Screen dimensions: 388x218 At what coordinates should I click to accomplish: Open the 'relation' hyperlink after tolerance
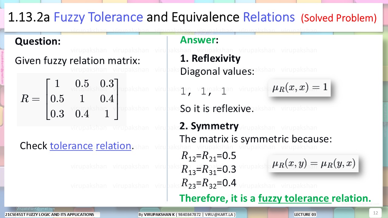[x=113, y=146]
